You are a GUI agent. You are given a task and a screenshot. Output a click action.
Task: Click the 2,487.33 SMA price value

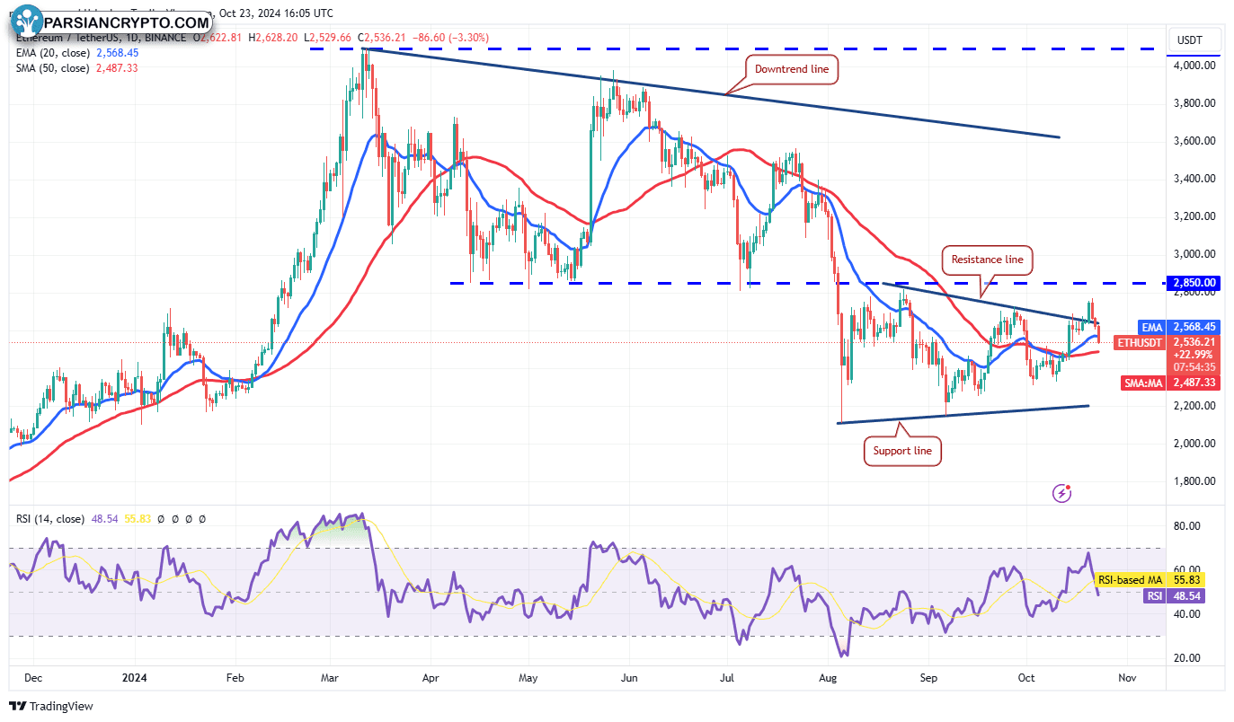click(1194, 383)
